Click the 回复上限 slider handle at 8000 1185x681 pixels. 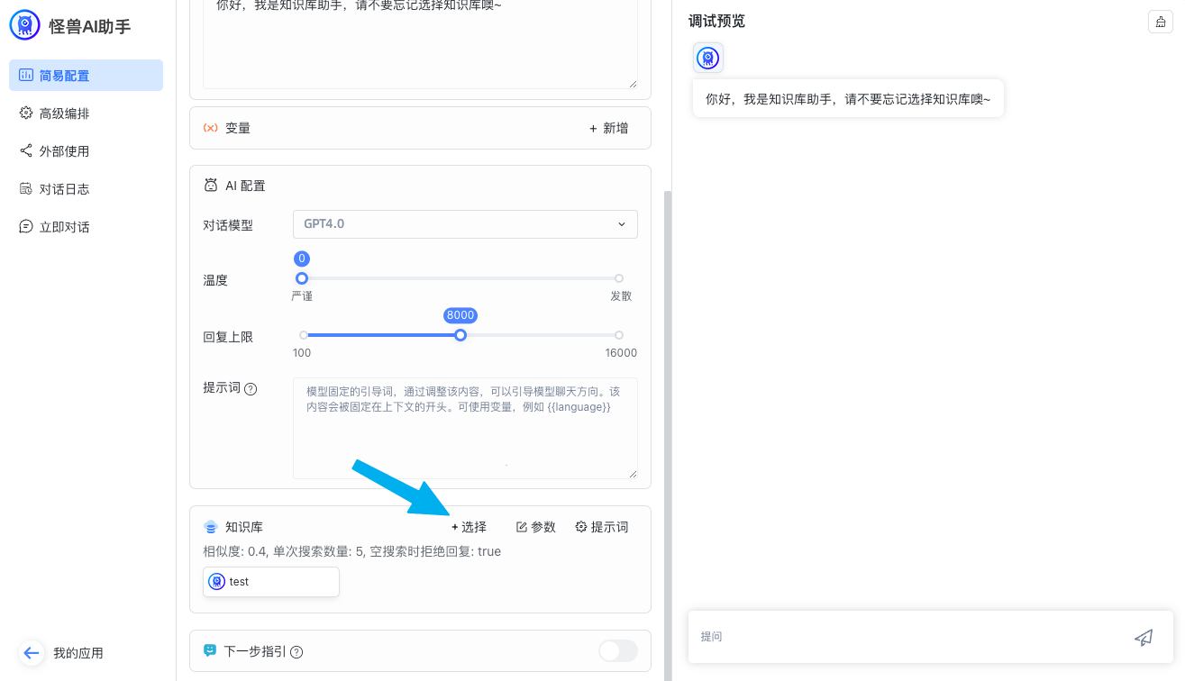tap(460, 335)
